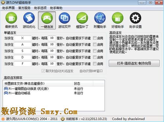
Task: Select the 一键连发 gamepad icon
Action: (47, 18)
